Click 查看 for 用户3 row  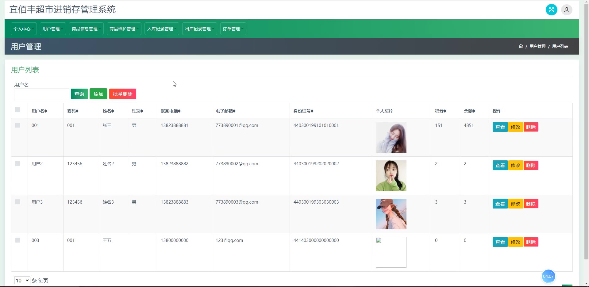[x=500, y=204]
